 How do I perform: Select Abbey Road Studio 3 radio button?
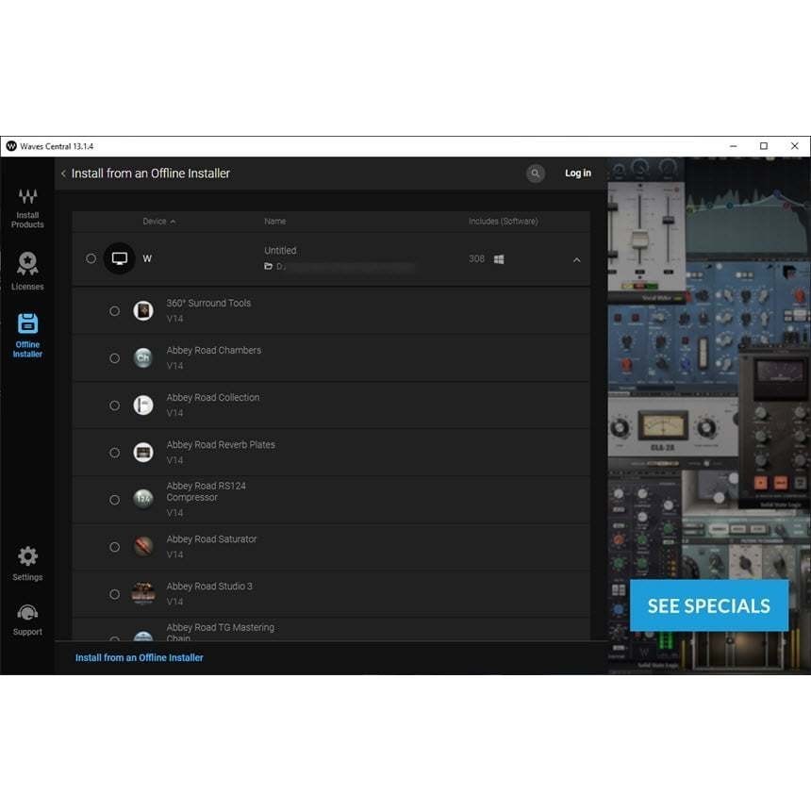pyautogui.click(x=115, y=594)
